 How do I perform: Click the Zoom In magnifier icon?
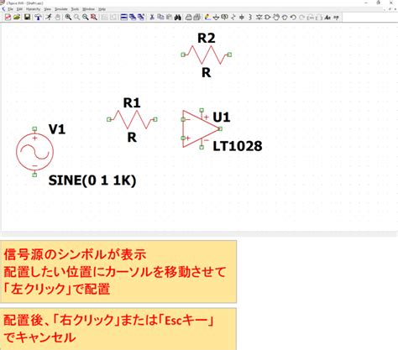(x=68, y=18)
